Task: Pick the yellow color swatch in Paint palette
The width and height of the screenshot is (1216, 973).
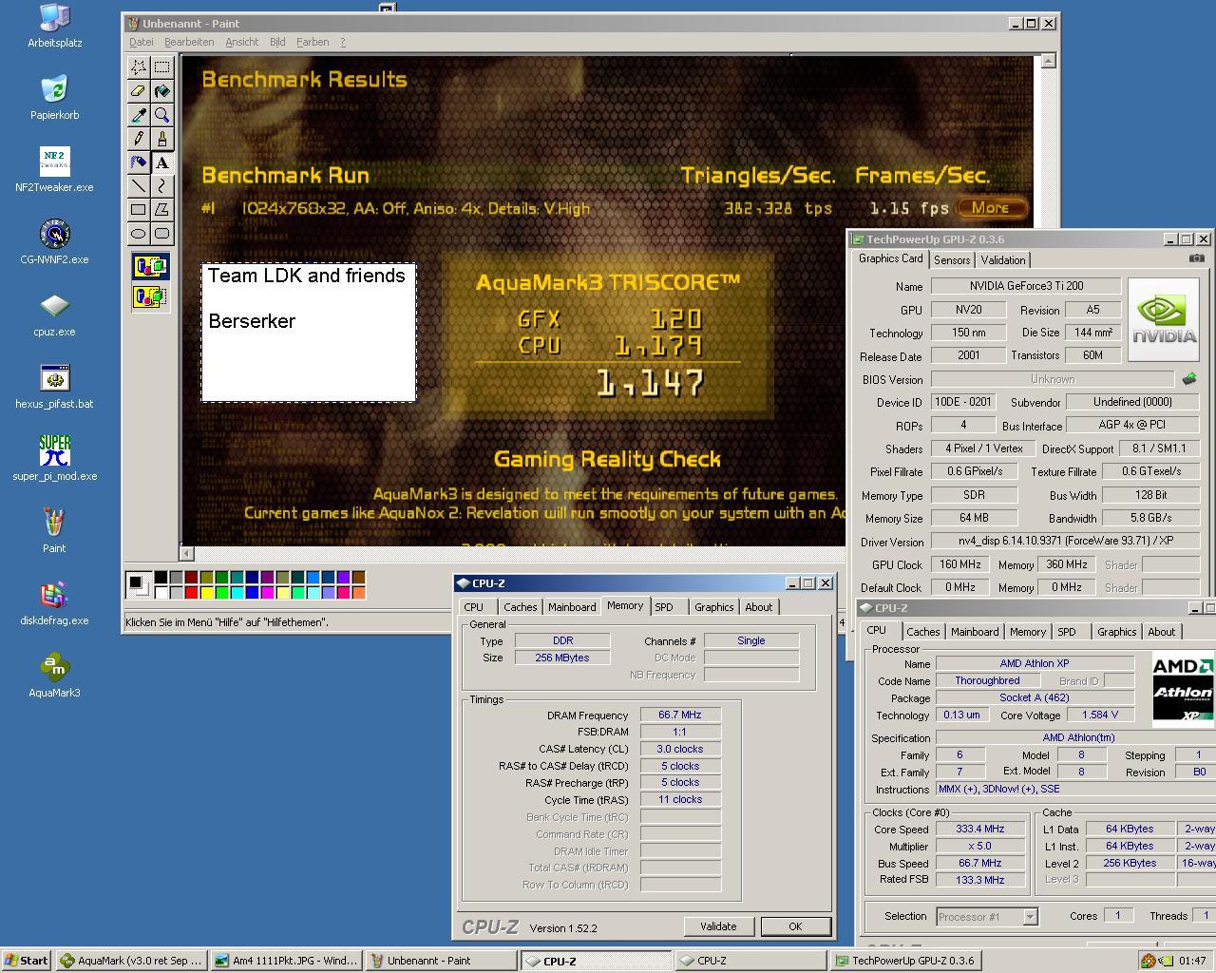Action: tap(206, 593)
